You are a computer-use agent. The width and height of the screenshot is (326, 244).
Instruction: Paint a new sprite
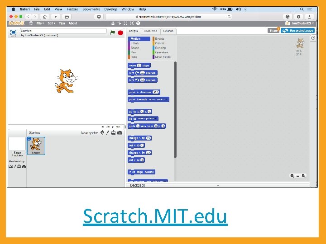click(x=107, y=132)
